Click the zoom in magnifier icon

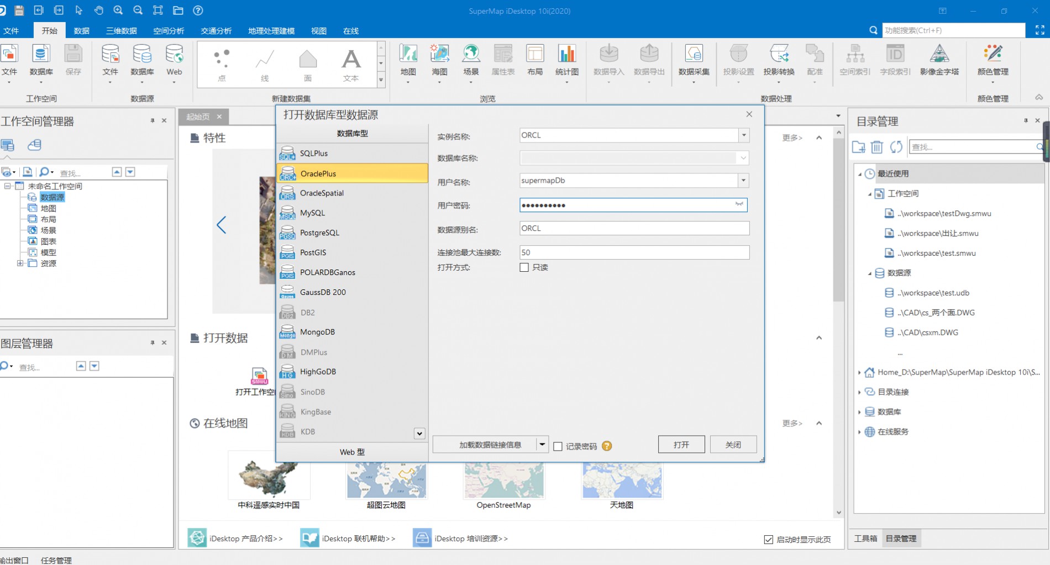tap(118, 10)
